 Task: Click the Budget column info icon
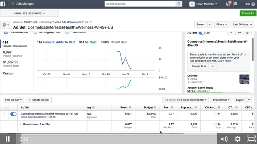(155, 107)
